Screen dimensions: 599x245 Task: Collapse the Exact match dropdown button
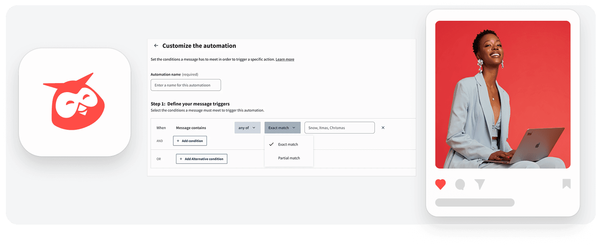click(x=282, y=128)
